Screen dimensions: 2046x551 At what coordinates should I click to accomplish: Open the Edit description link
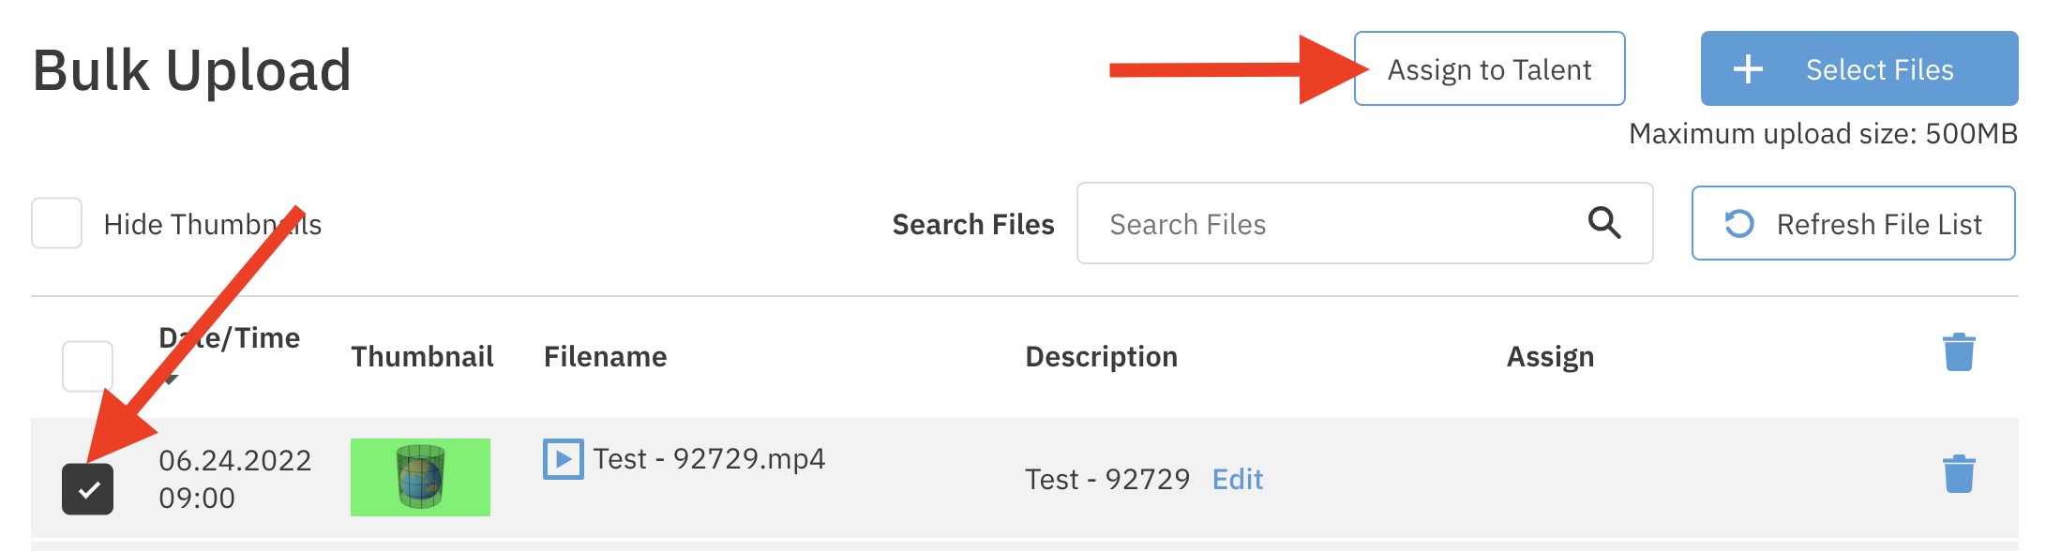1237,479
